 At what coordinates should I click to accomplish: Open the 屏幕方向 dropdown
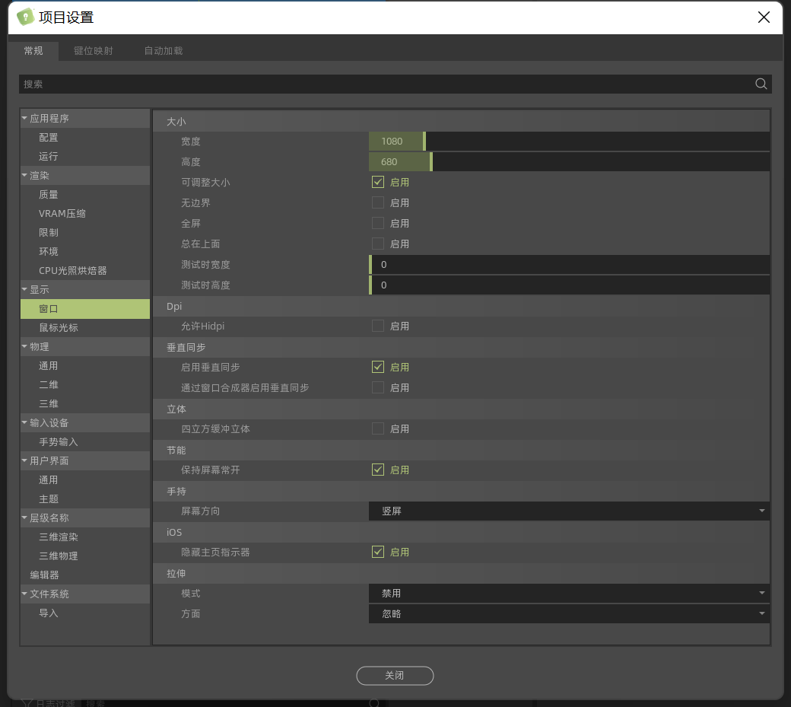pos(569,511)
